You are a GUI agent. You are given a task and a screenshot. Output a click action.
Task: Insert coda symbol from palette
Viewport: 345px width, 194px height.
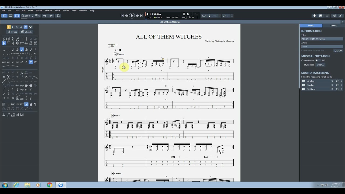coord(17,43)
